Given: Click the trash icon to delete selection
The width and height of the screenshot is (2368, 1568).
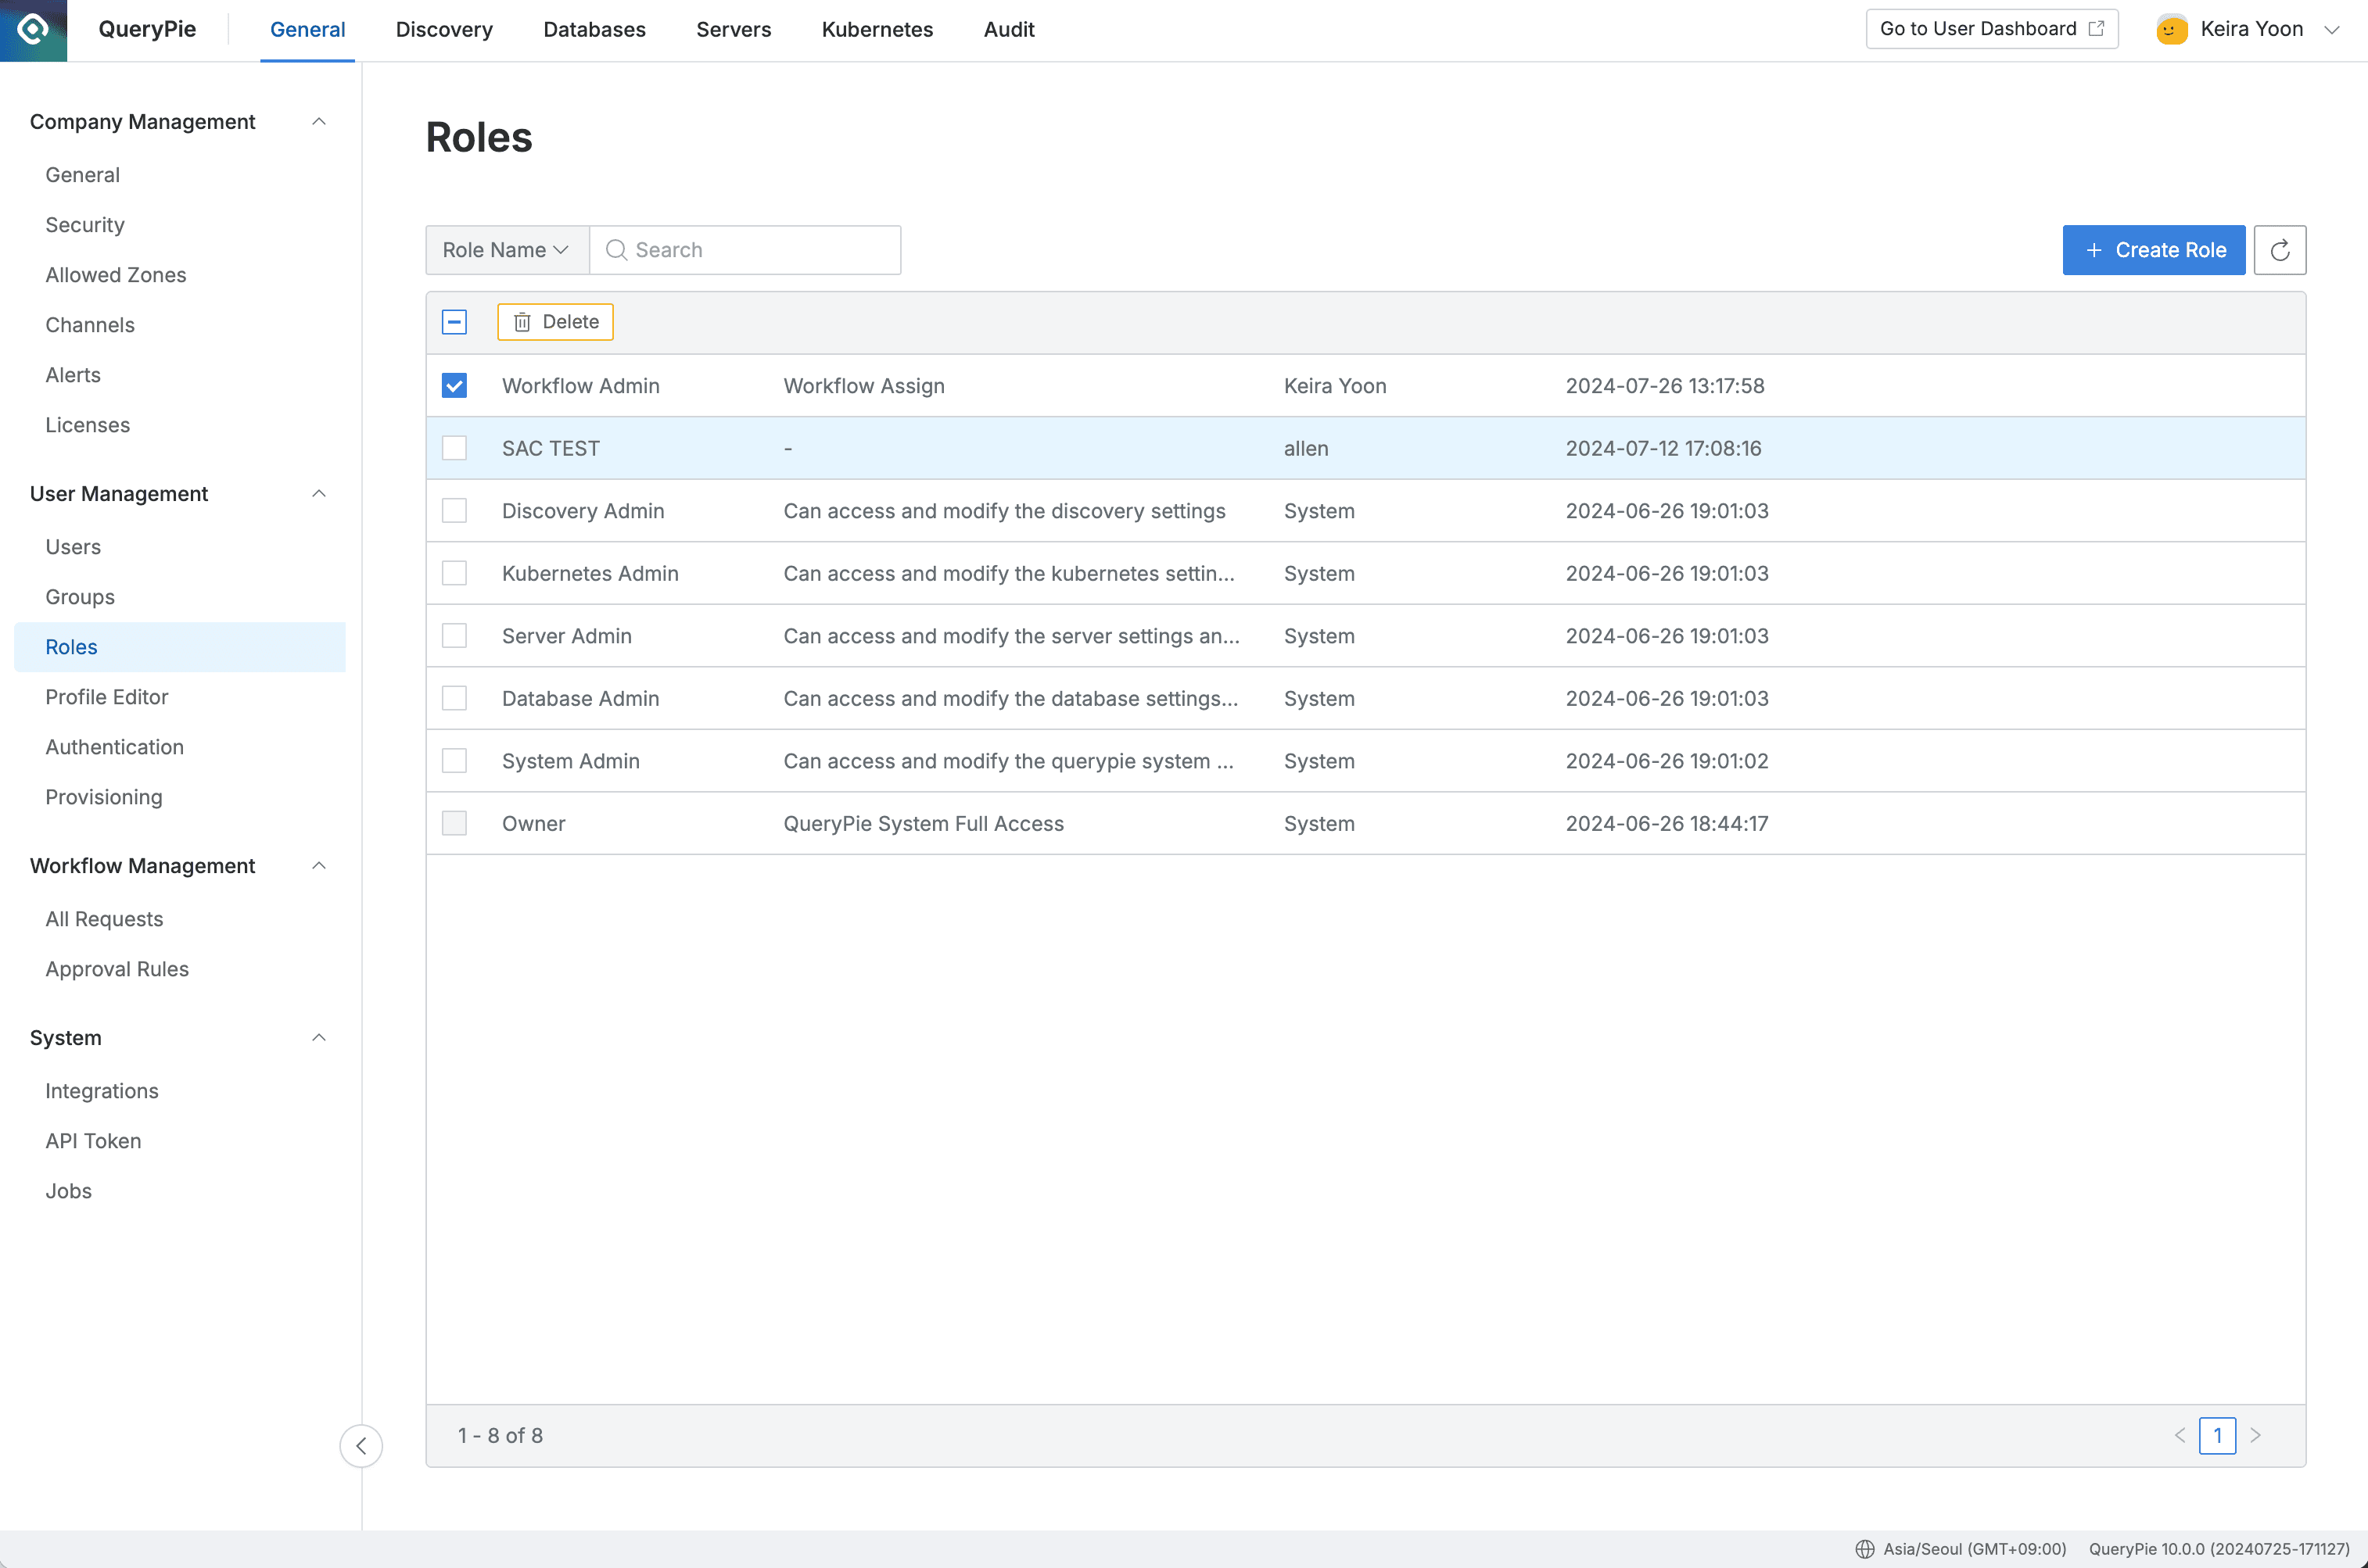Looking at the screenshot, I should pyautogui.click(x=522, y=322).
